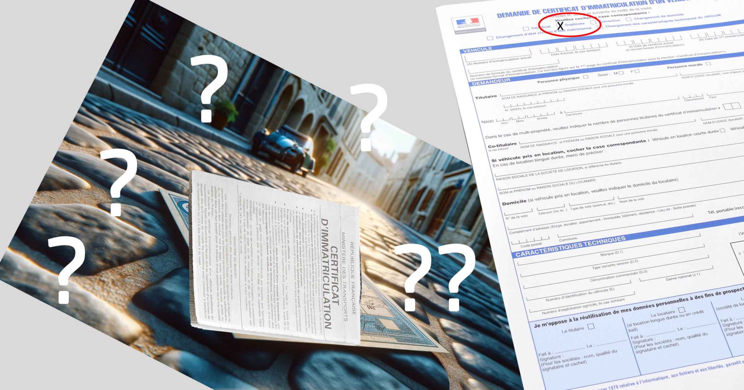
Task: Tick the Changement d'état civil checkbox
Action: point(490,38)
